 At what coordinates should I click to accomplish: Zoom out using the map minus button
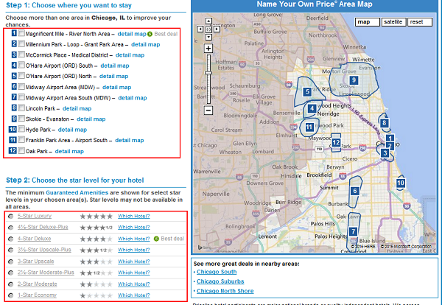208,111
